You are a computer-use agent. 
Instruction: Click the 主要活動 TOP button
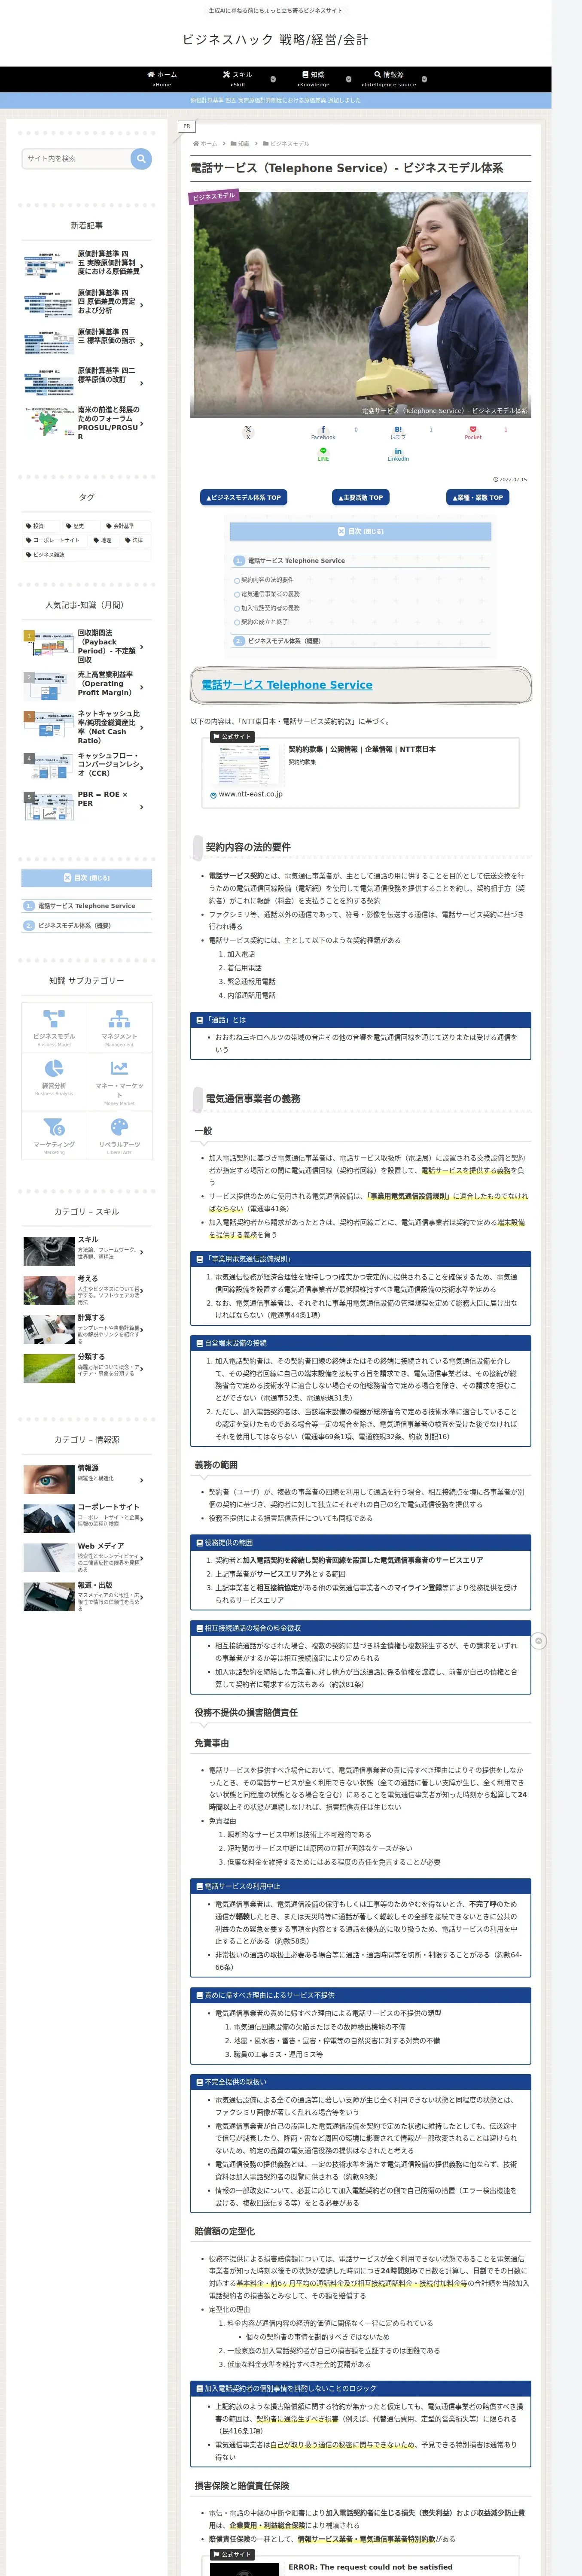(360, 497)
